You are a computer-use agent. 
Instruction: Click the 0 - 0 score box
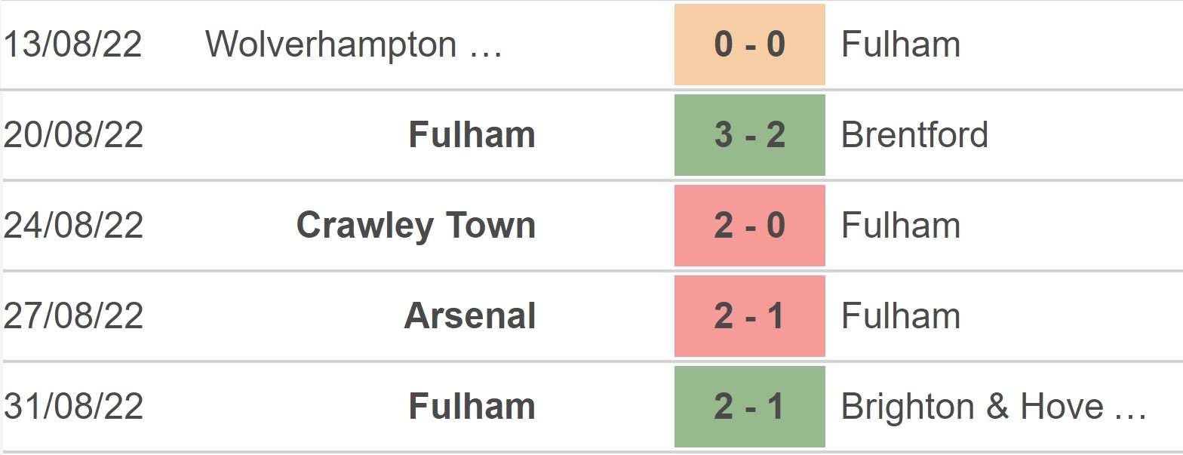click(749, 45)
